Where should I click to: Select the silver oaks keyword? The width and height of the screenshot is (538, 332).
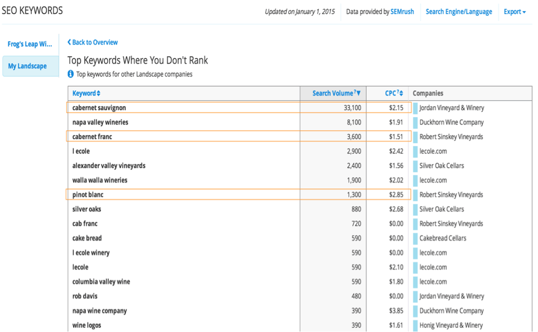pyautogui.click(x=87, y=209)
